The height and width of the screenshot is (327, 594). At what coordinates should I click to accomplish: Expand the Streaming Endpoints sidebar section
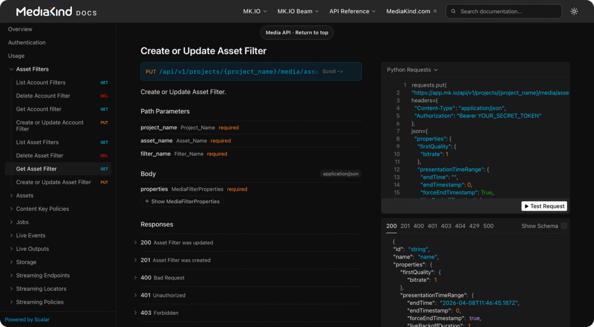[11, 276]
